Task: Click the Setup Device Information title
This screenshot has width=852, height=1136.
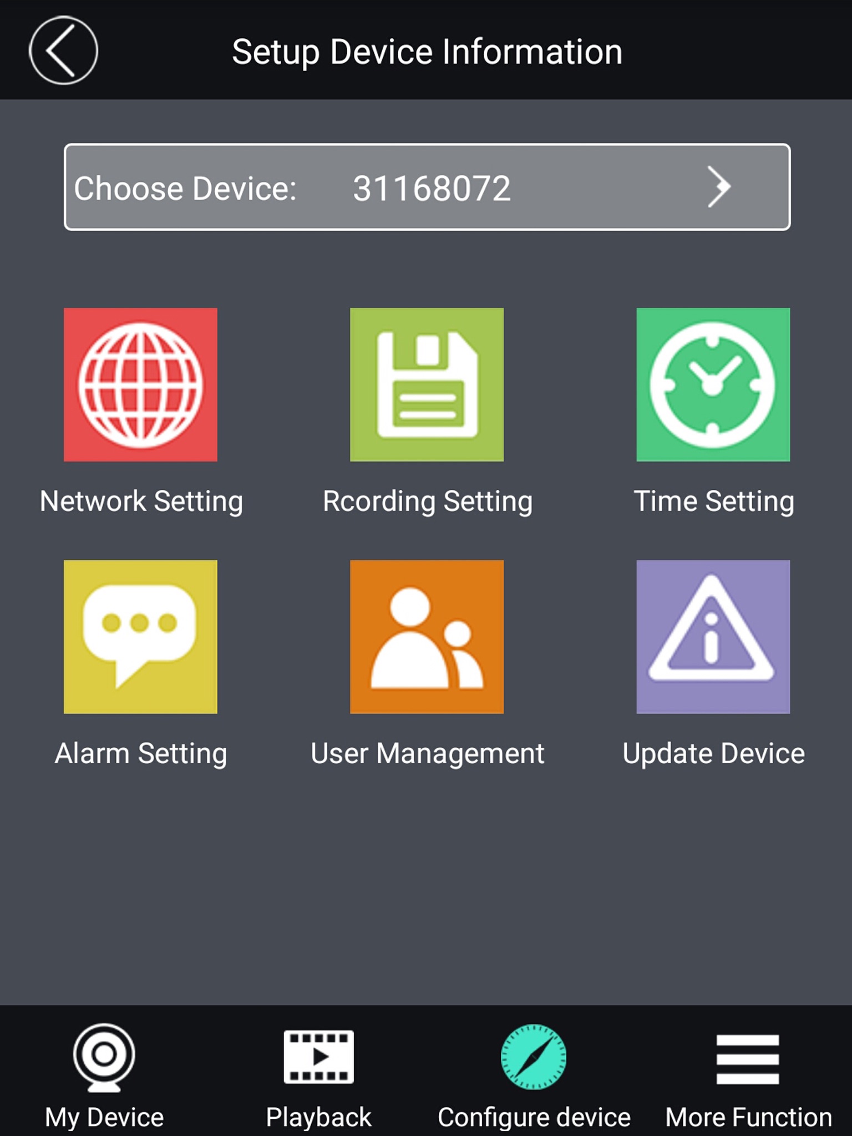Action: click(427, 52)
